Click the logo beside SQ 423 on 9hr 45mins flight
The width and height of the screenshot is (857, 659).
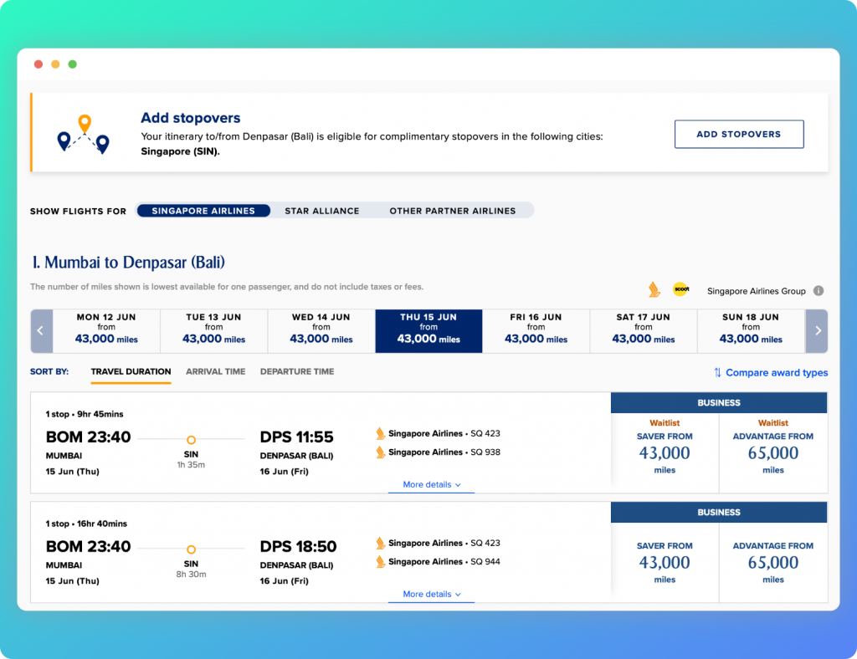coord(381,433)
